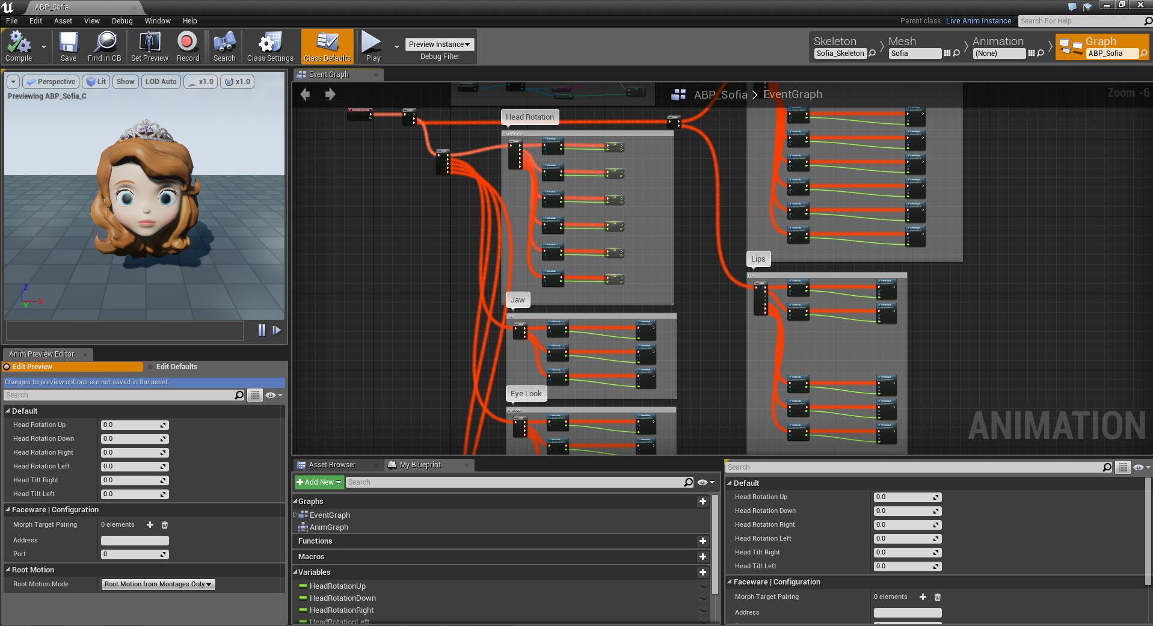
Task: Open the LOD Auto menu
Action: (x=161, y=82)
